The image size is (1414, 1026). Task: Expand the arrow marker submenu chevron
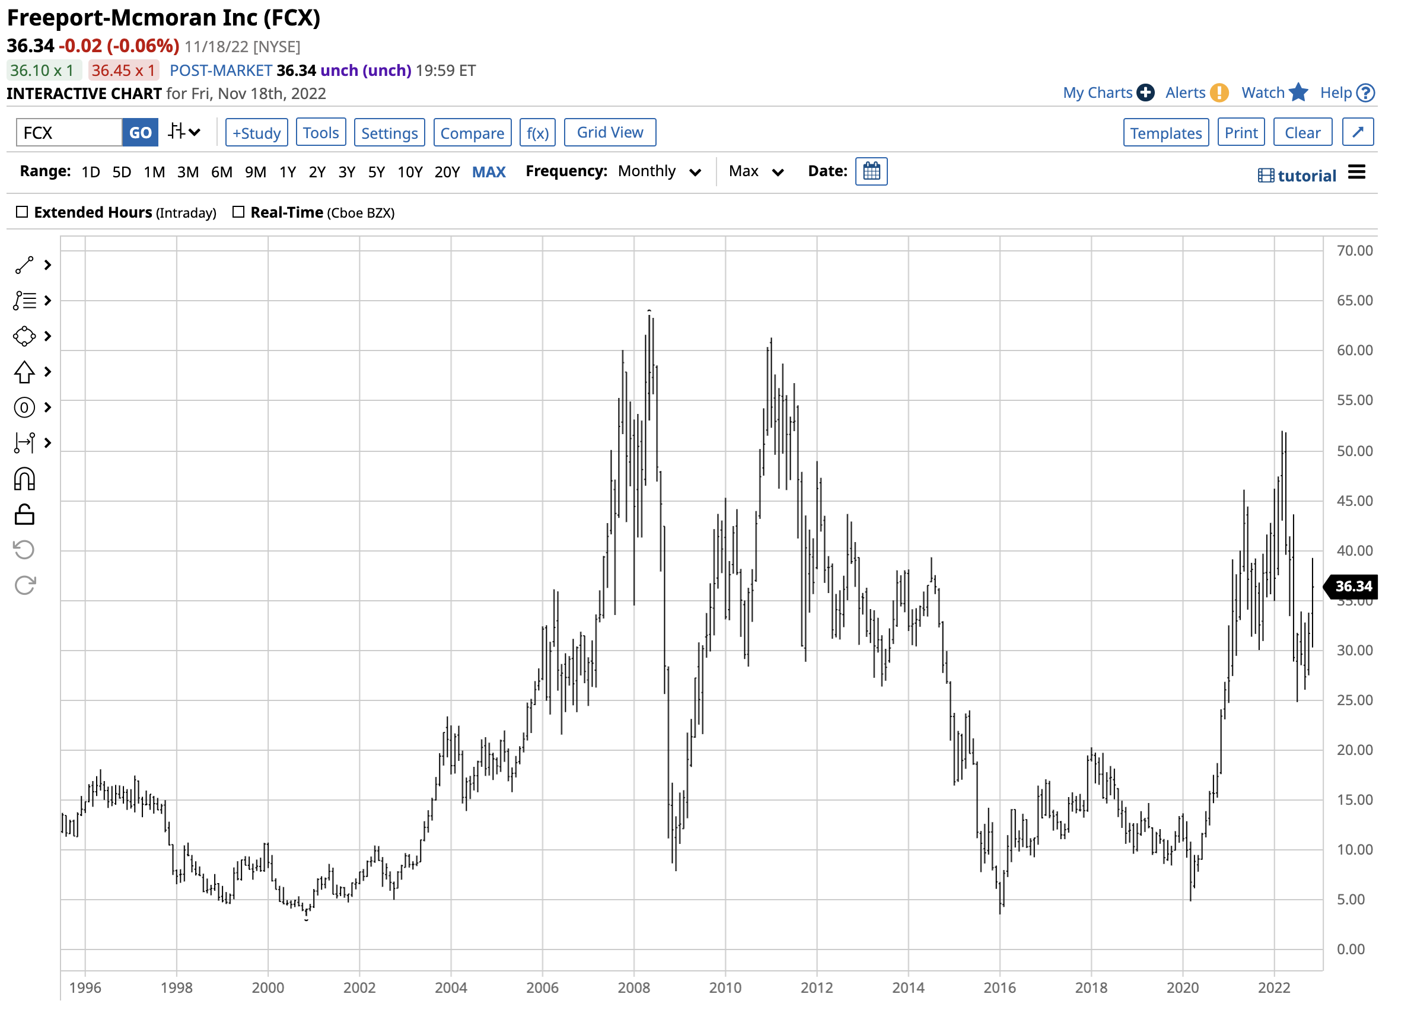pos(48,372)
